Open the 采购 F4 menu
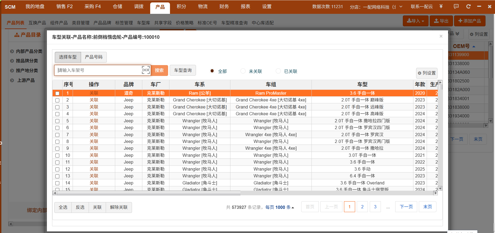This screenshot has height=233, width=495. point(92,7)
